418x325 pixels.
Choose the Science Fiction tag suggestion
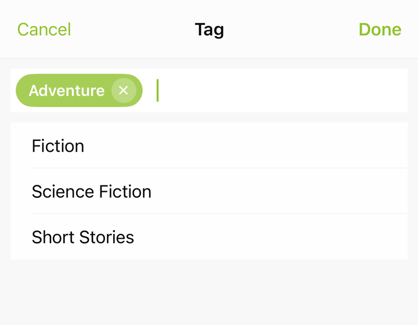(209, 191)
